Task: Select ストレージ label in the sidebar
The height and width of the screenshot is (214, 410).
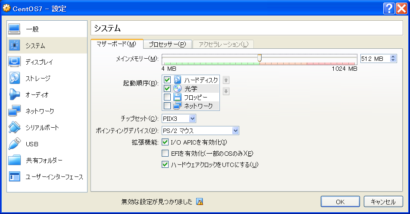Action: pyautogui.click(x=38, y=78)
